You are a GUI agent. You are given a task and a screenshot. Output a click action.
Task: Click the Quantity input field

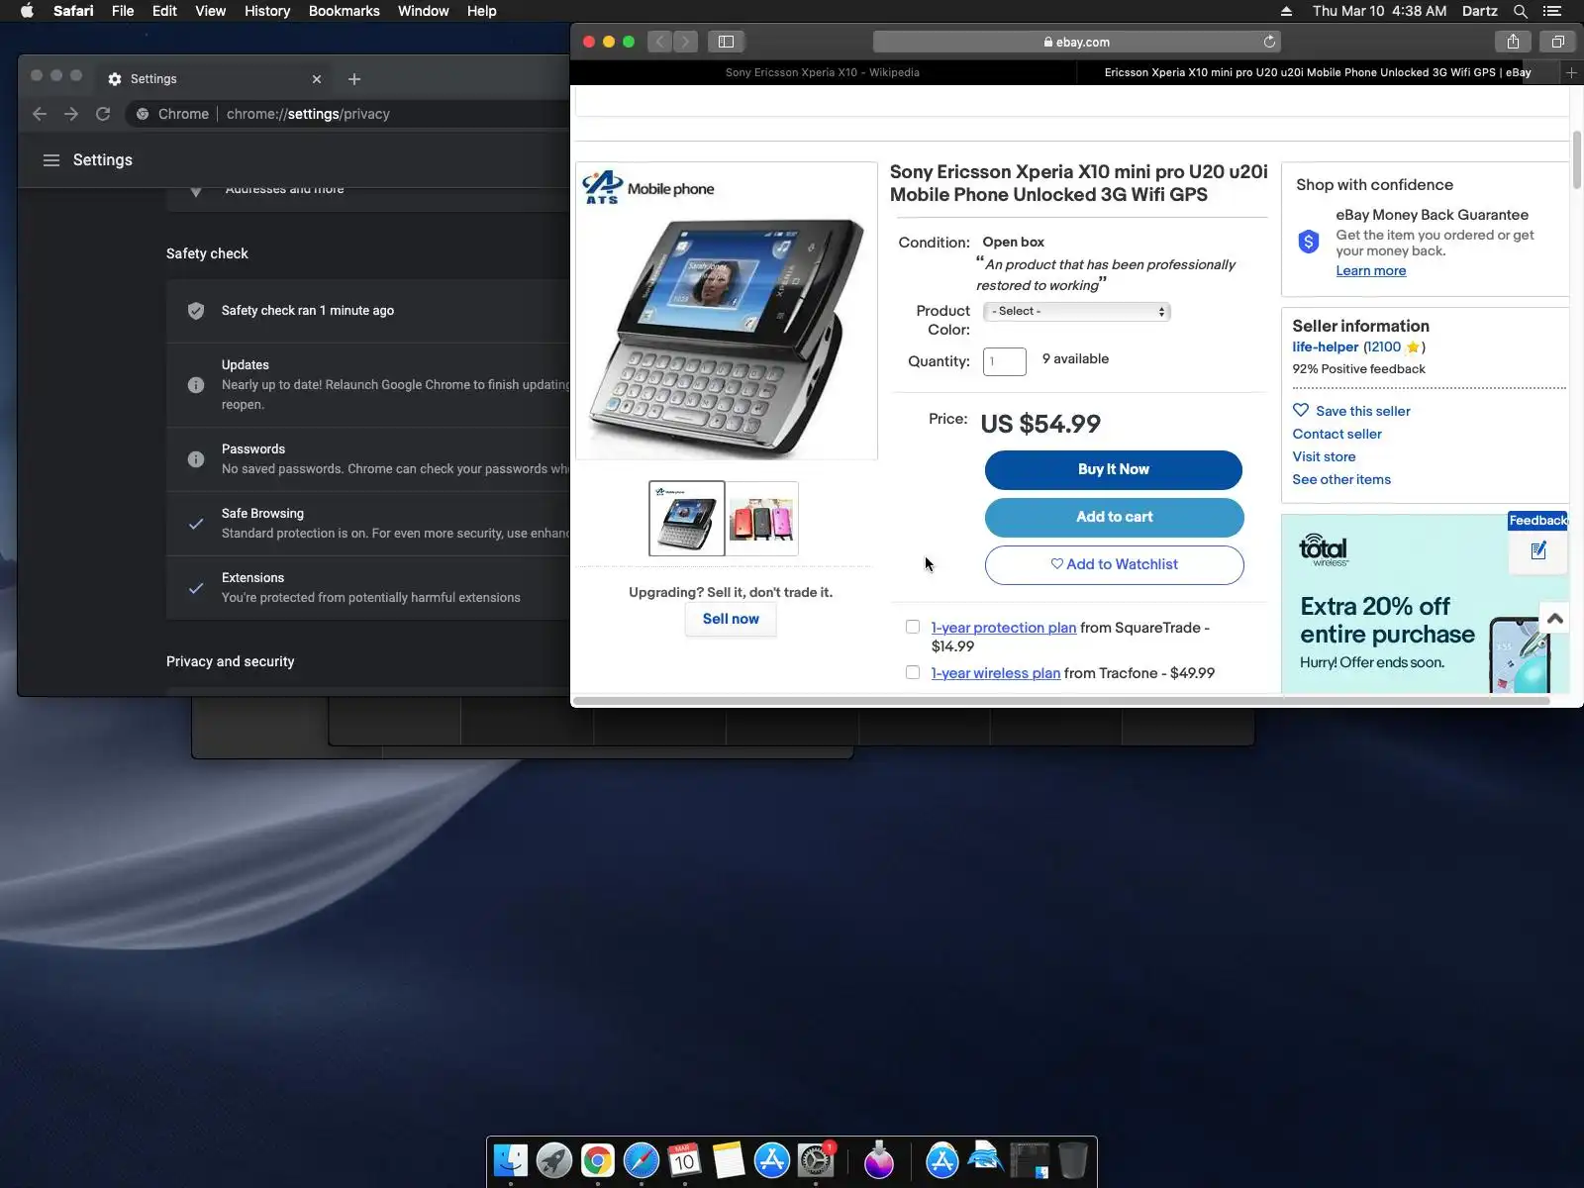[x=1004, y=361]
